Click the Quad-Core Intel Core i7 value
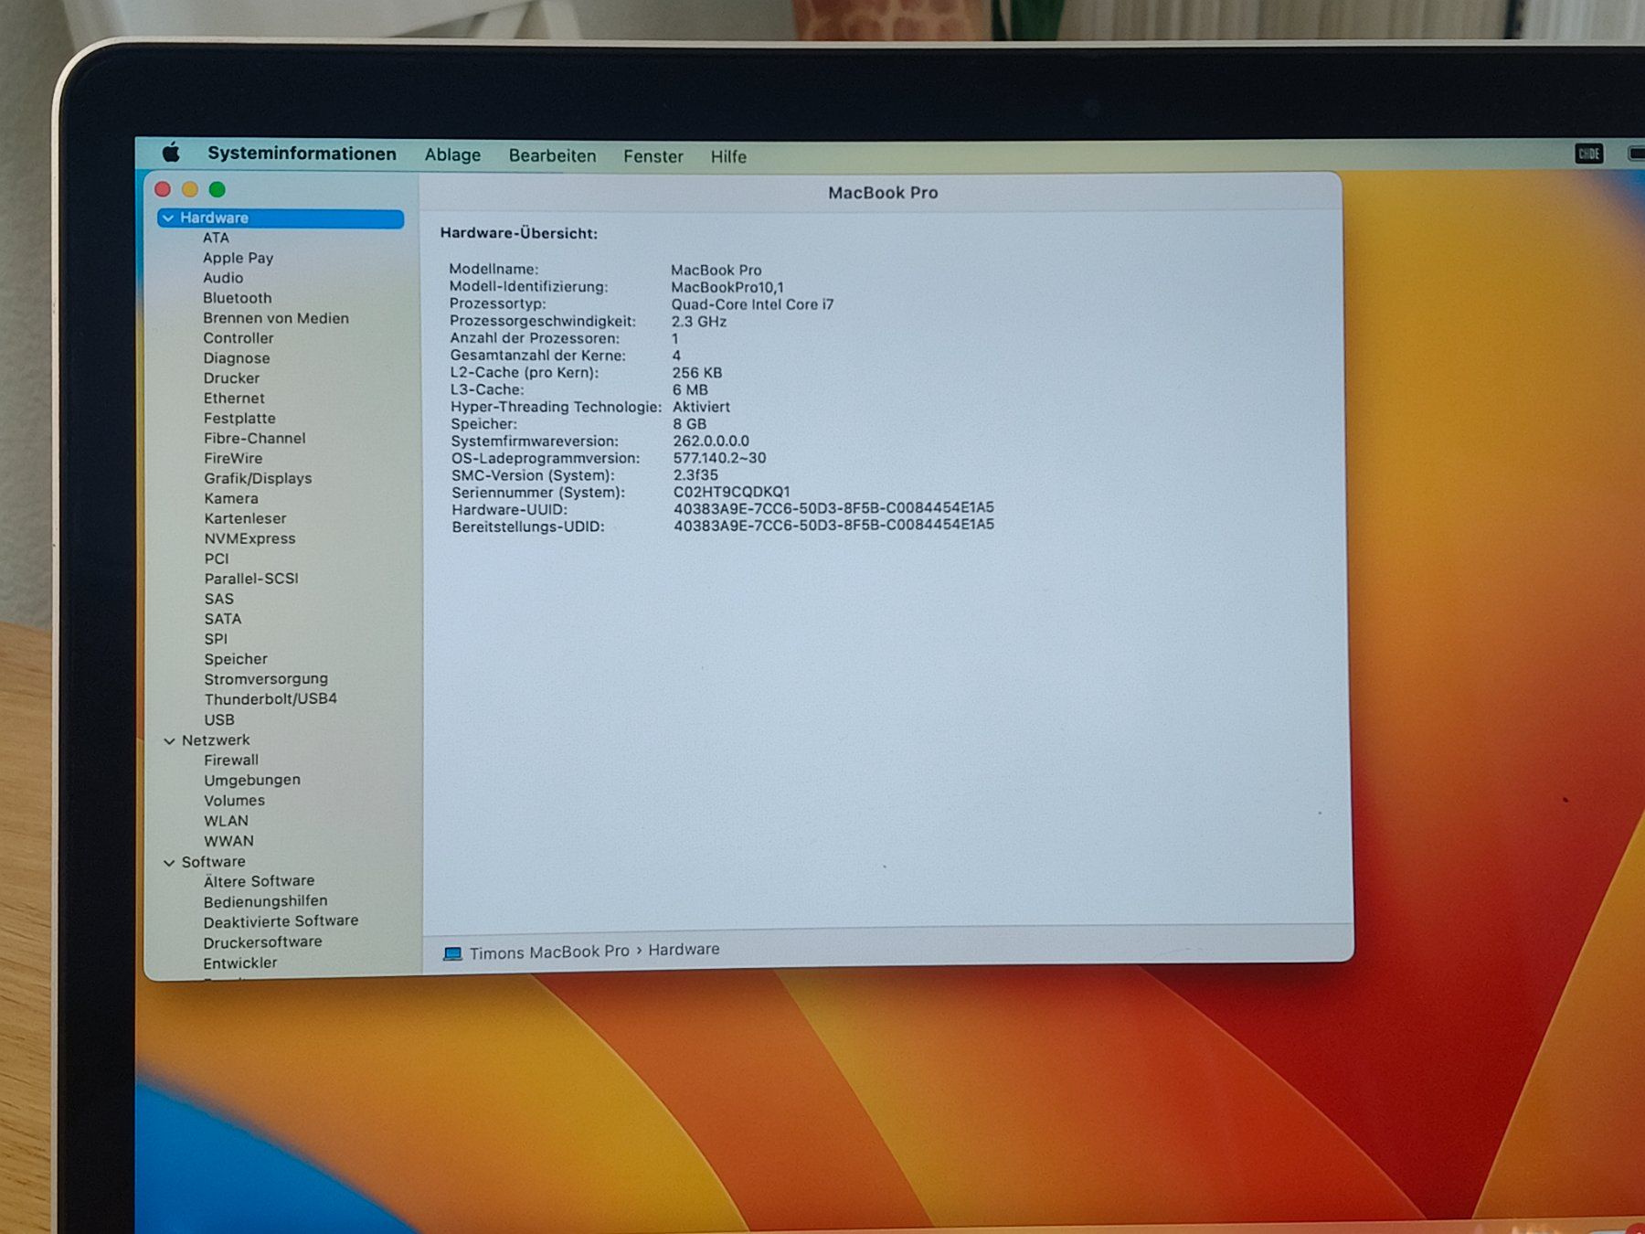The image size is (1645, 1234). click(752, 304)
